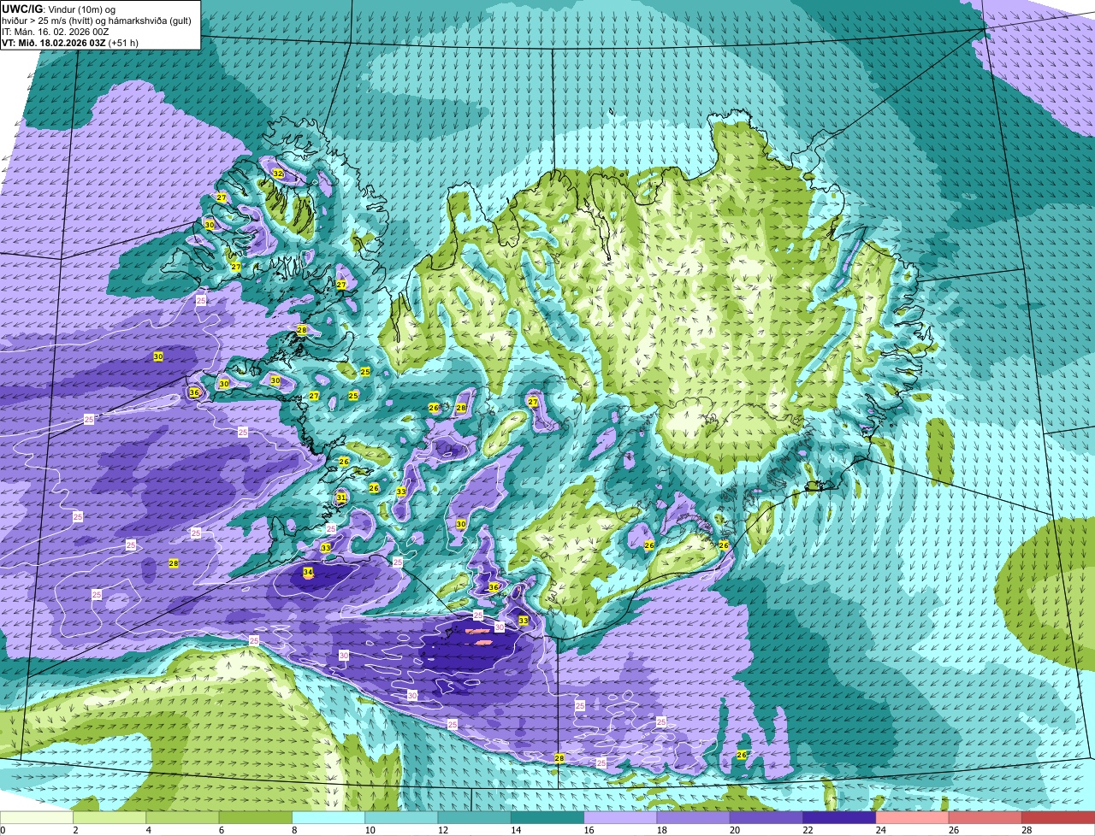Image resolution: width=1095 pixels, height=836 pixels.
Task: Select the legend scale number 16
Action: 589,830
